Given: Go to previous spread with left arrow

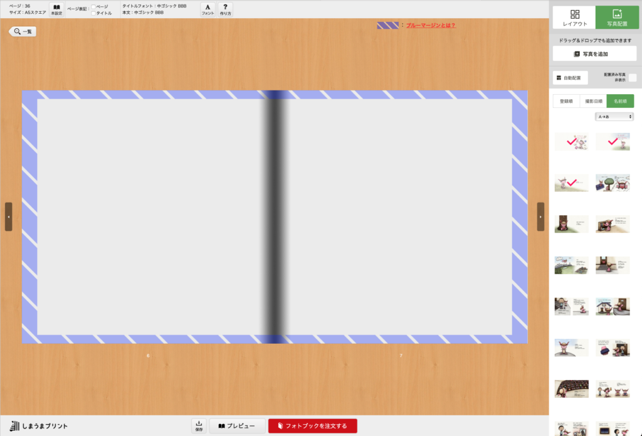Looking at the screenshot, I should pos(8,216).
